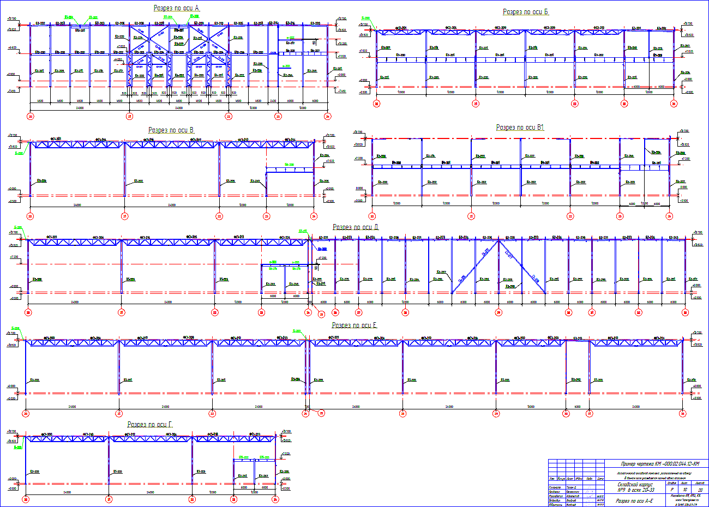Click axis bubble 24 under section Б

[x=674, y=104]
